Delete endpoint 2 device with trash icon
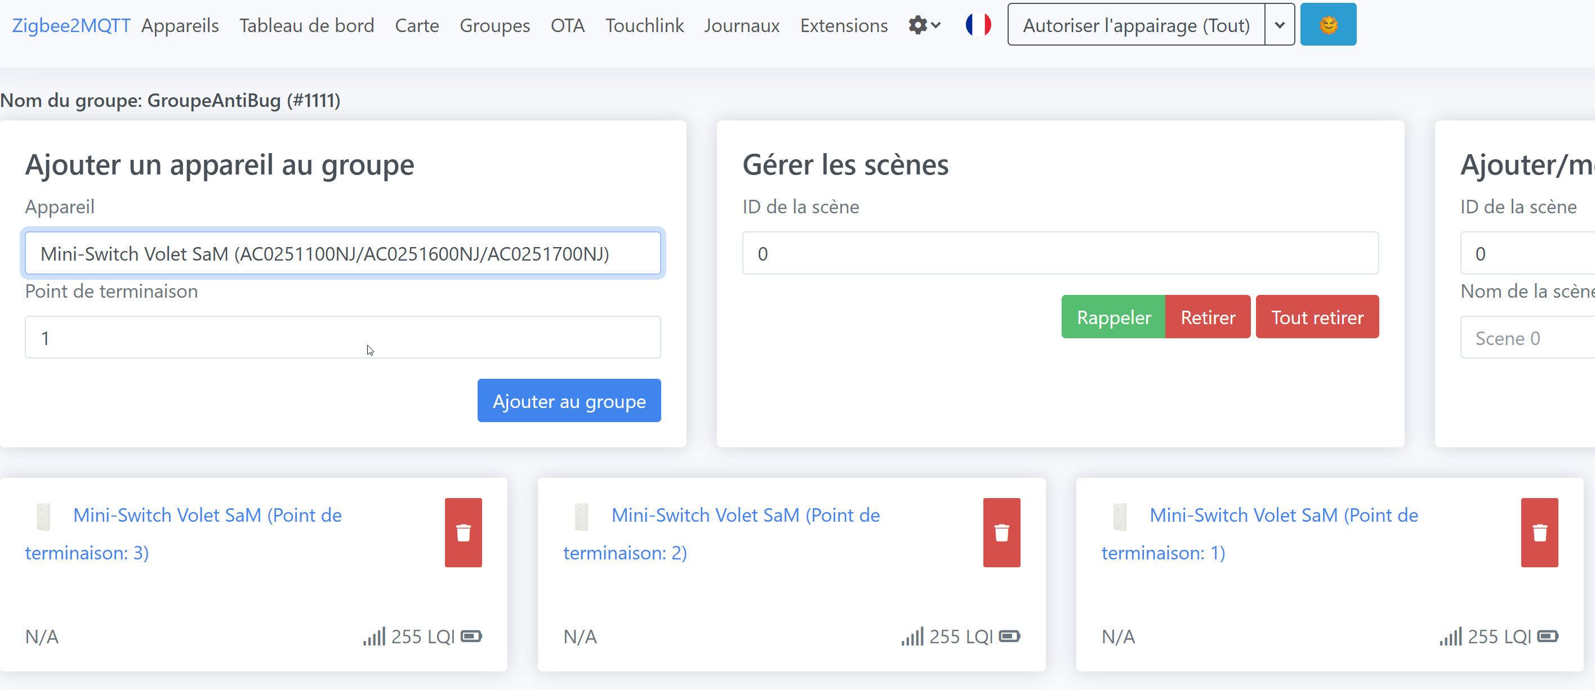Screen dimensions: 1595x690 click(x=1002, y=533)
